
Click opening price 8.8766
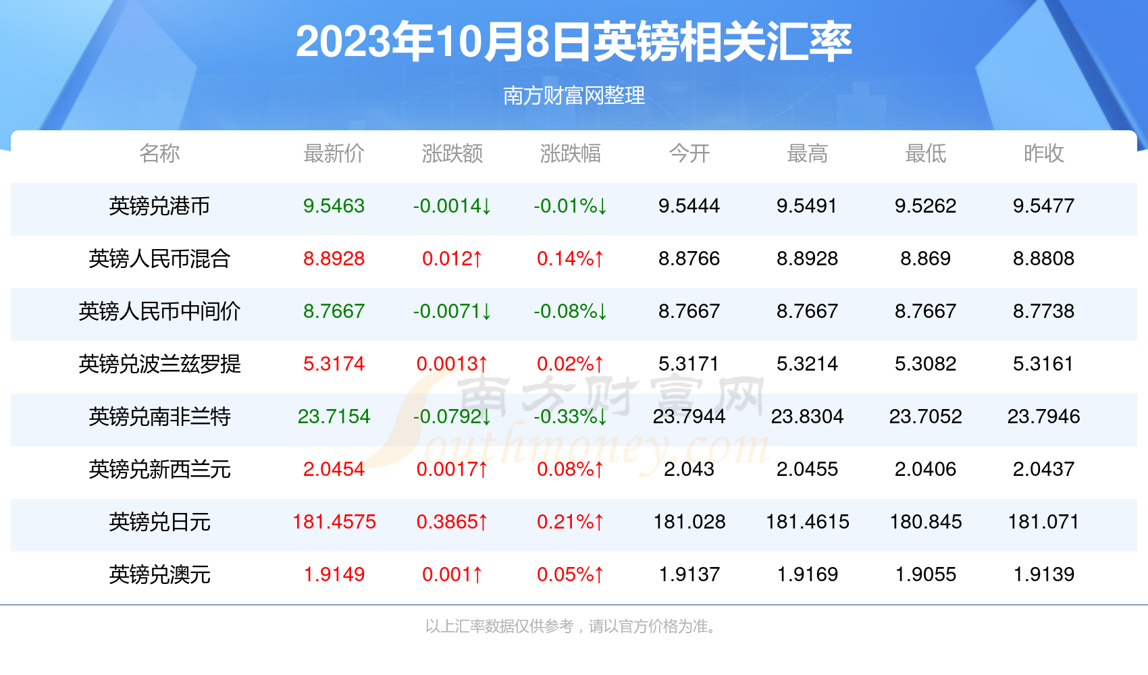click(689, 259)
